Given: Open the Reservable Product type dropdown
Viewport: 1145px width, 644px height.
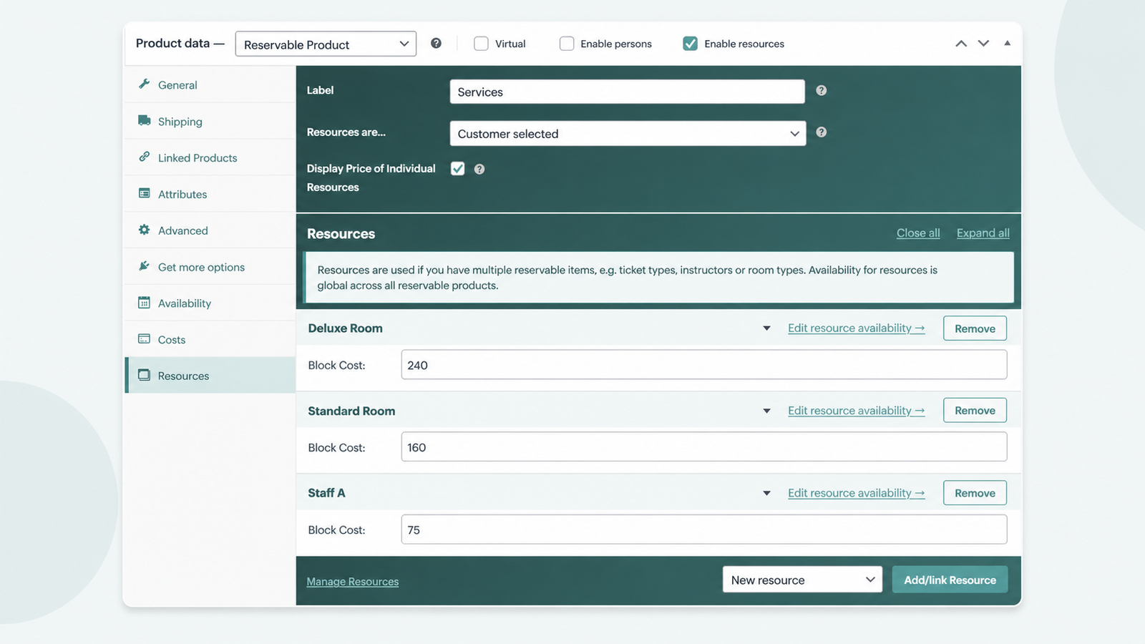Looking at the screenshot, I should click(x=326, y=44).
